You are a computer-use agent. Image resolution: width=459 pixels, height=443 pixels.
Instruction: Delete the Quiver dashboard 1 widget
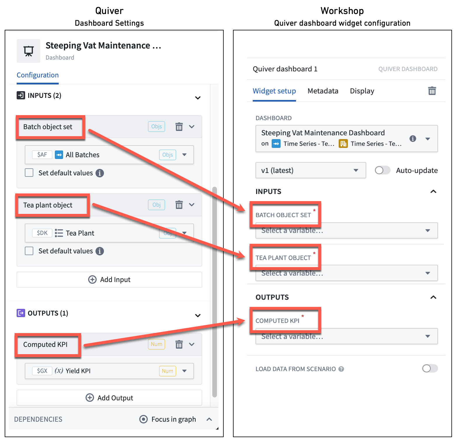click(432, 91)
